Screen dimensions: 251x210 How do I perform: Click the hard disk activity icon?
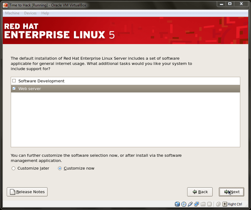click(177, 204)
